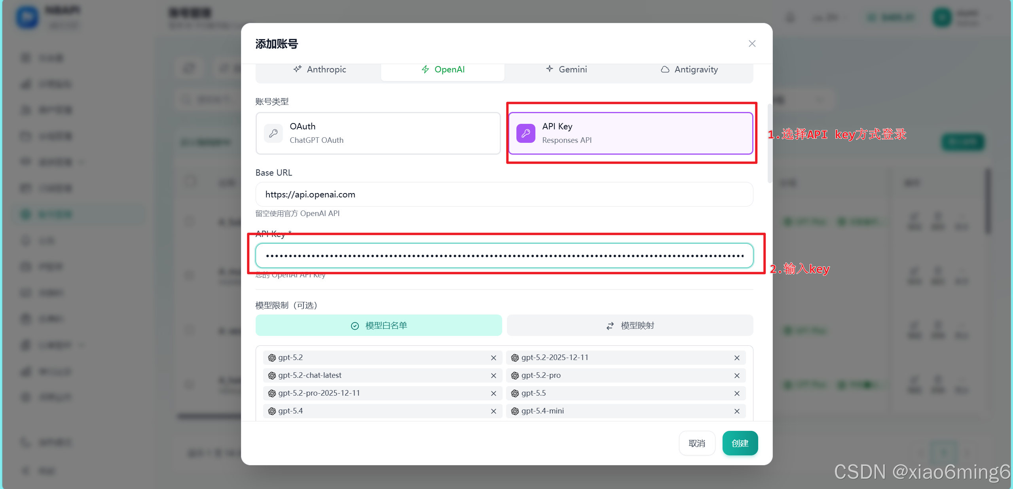
Task: Switch to the Anthropic platform tab
Action: (320, 70)
